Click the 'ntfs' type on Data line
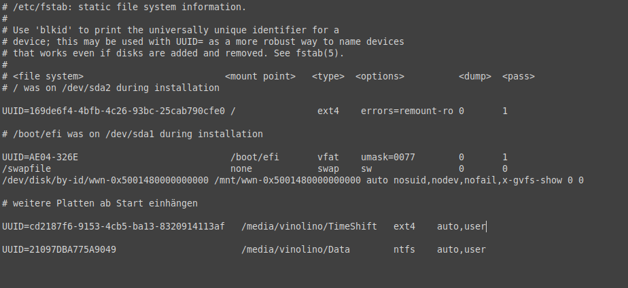Viewport: 628px width, 288px height. pos(404,249)
